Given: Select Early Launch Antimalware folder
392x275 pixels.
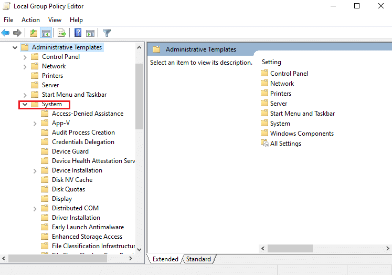Looking at the screenshot, I should pos(88,227).
